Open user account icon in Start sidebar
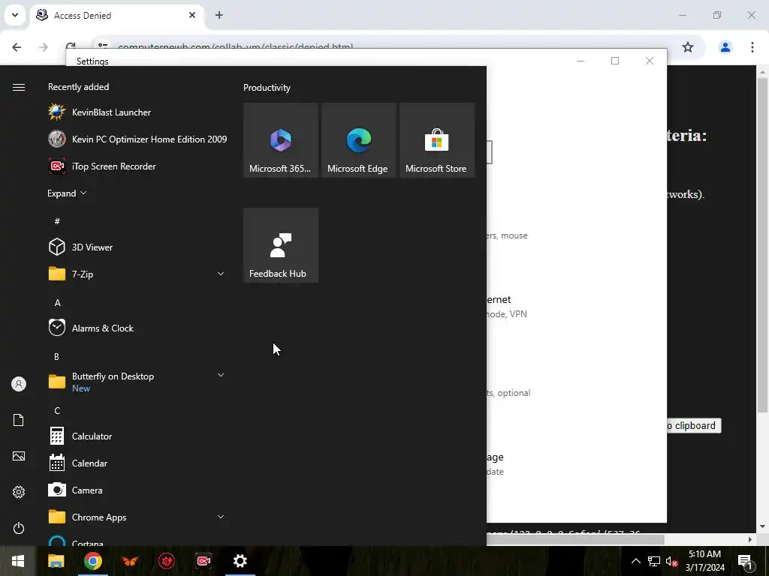This screenshot has width=769, height=576. pyautogui.click(x=19, y=384)
